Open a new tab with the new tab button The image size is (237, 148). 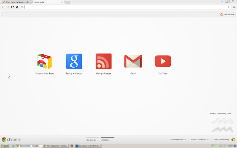pyautogui.click(x=67, y=2)
